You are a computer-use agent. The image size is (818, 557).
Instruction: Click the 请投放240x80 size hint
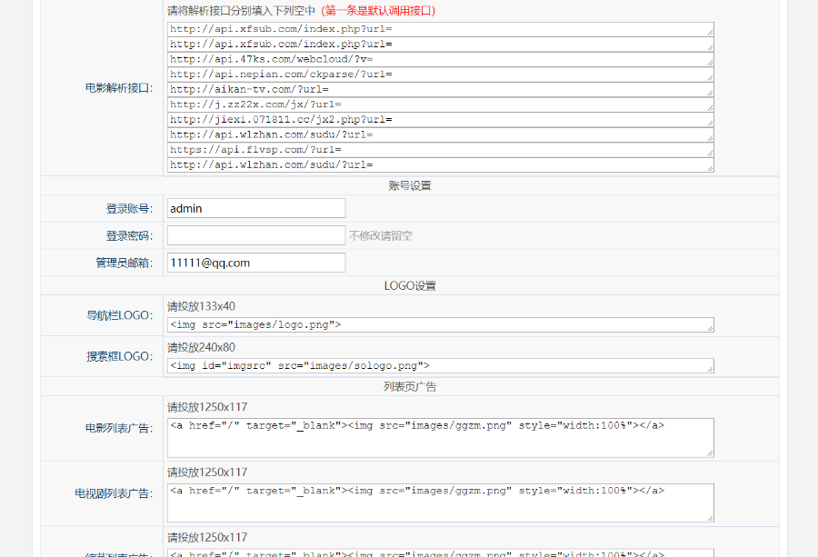202,347
